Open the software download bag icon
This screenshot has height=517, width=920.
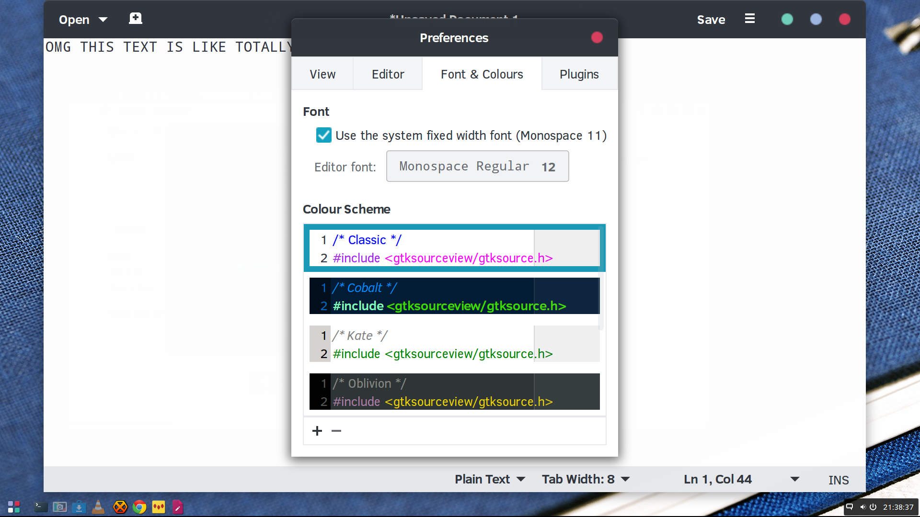[x=79, y=507]
